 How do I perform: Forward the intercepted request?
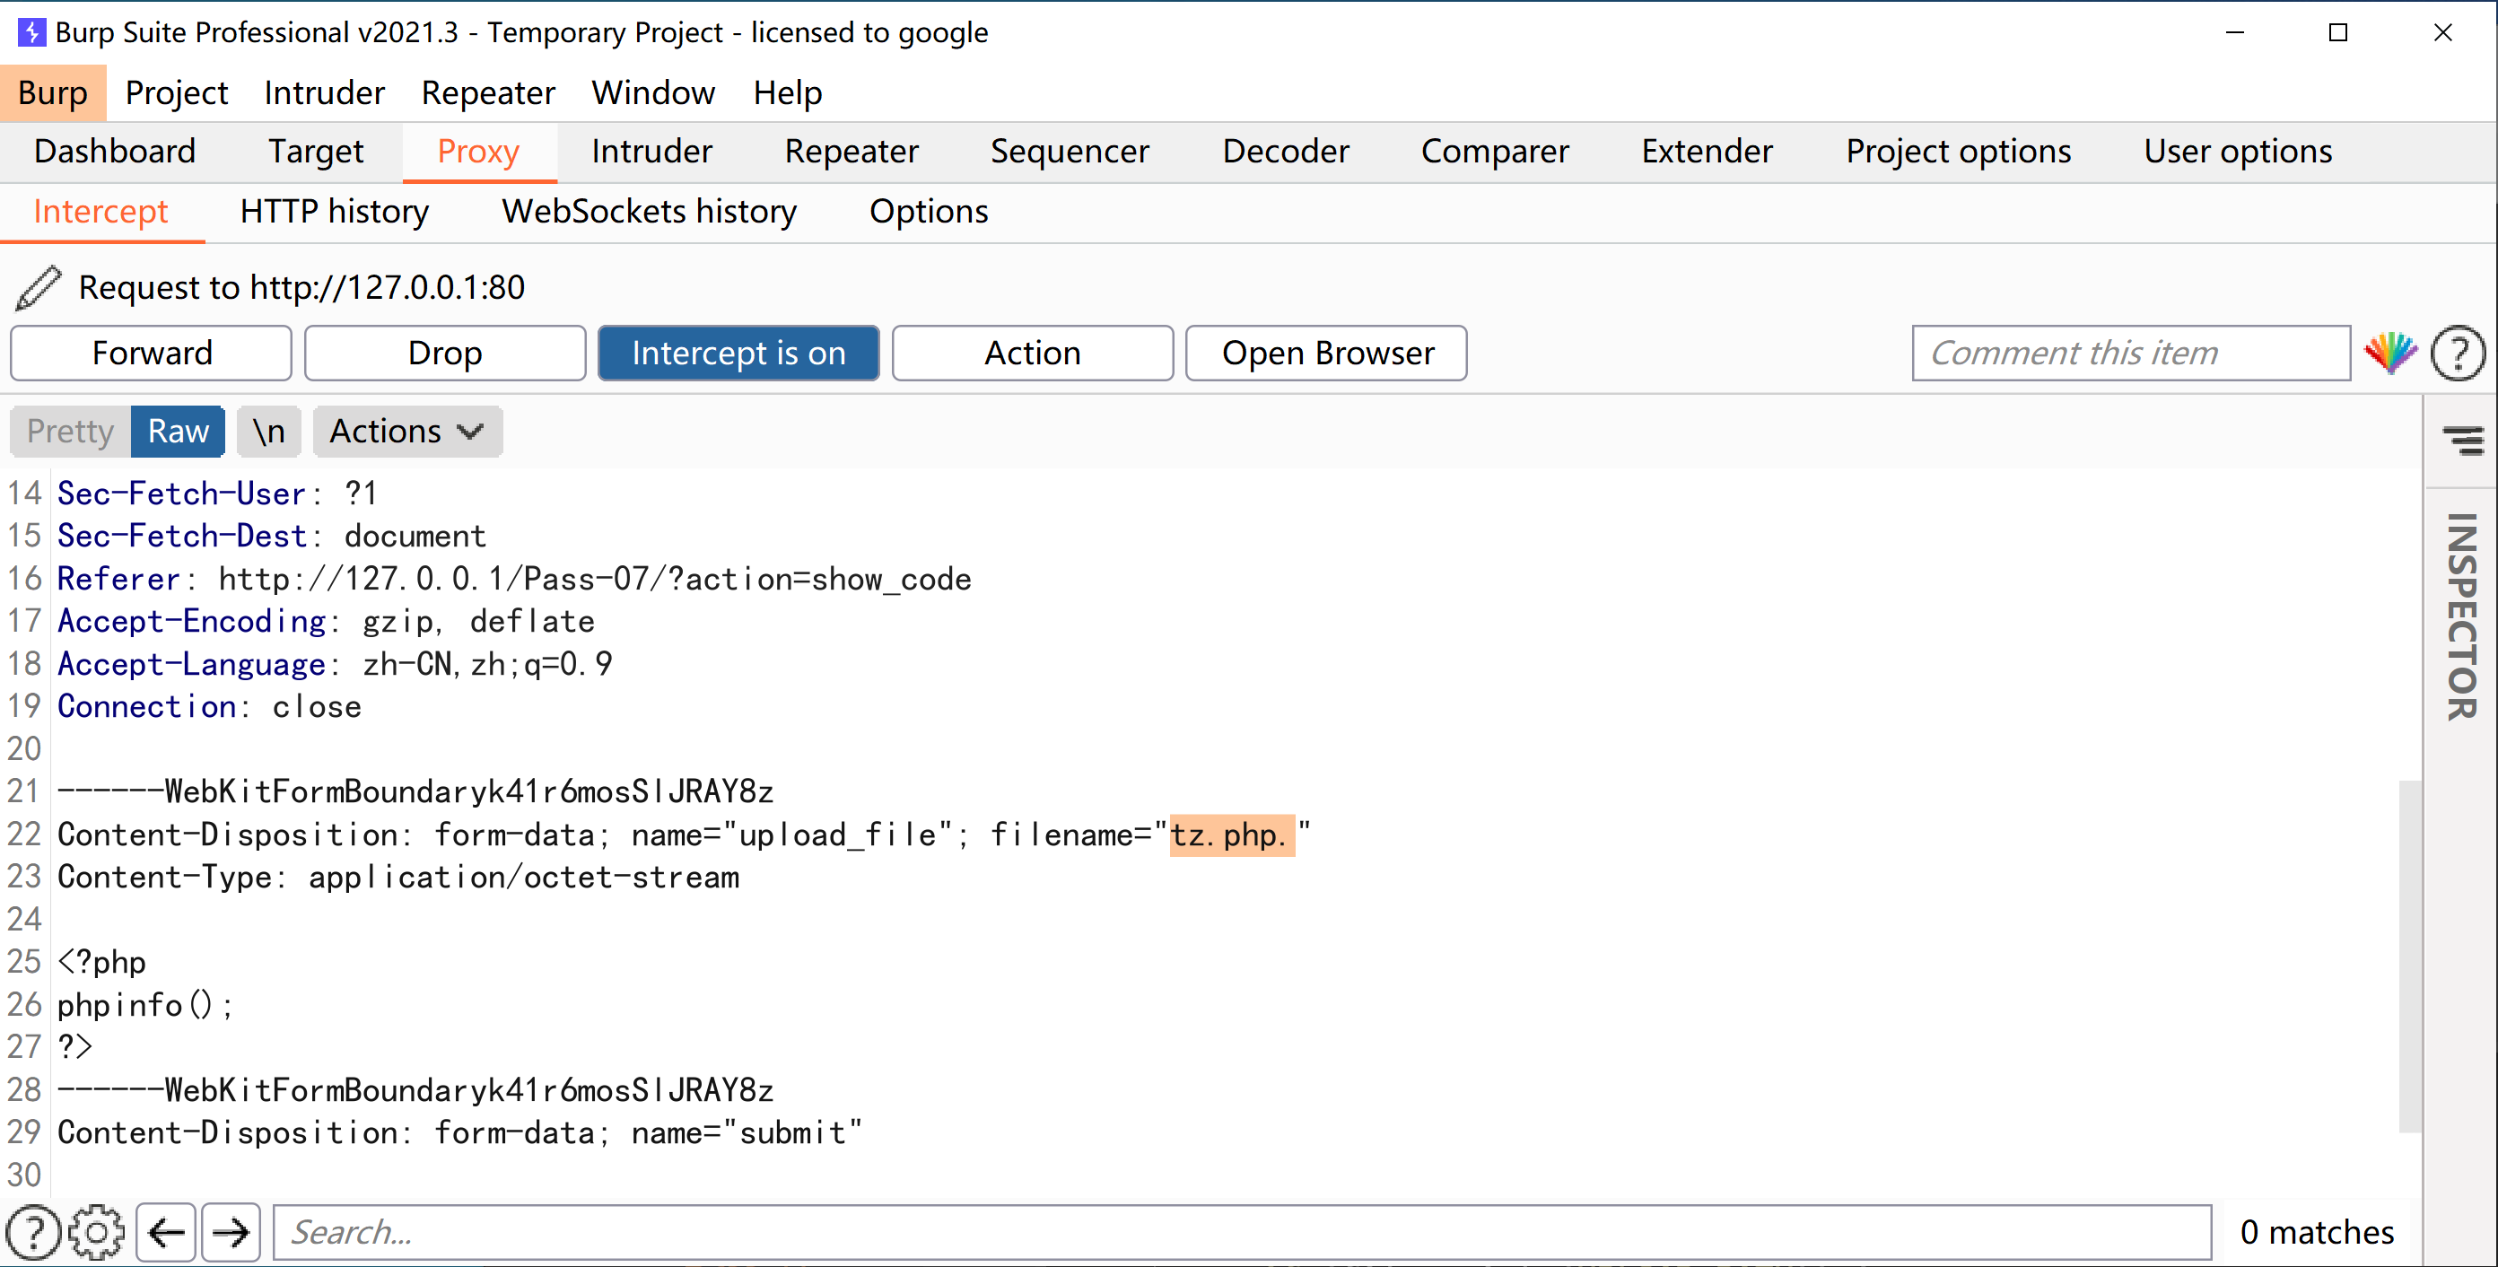coord(152,353)
